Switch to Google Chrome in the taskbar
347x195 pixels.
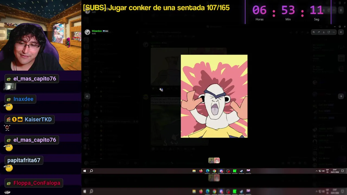pos(214,171)
